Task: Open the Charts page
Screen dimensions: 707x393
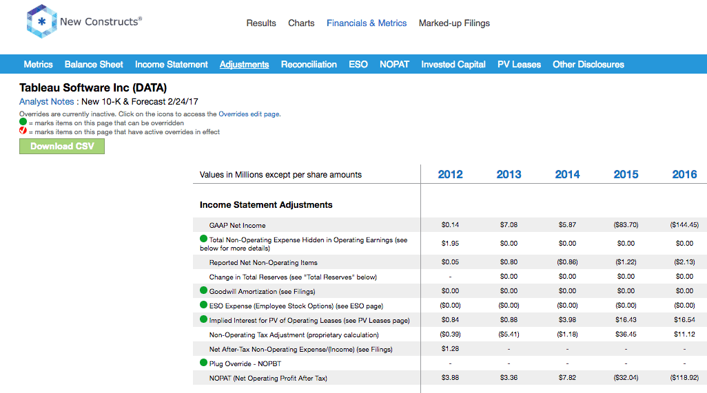Action: click(301, 23)
